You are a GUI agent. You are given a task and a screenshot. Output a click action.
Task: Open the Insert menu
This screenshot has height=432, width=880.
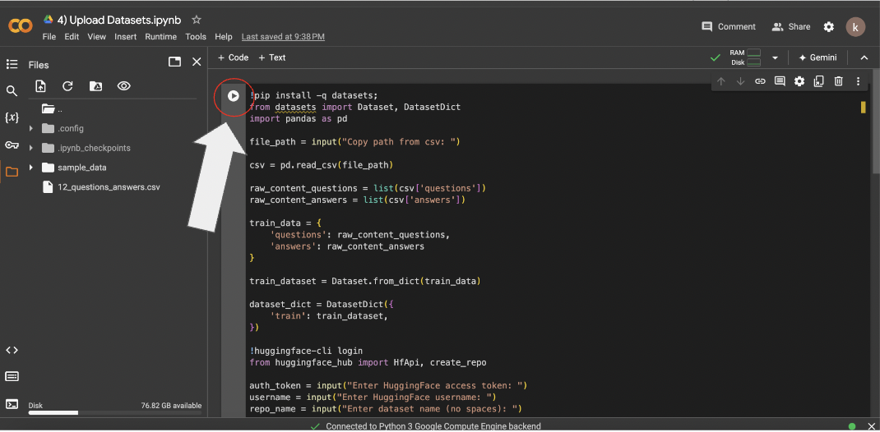click(x=125, y=37)
